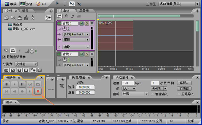
Task: Toggle the Files panel view options icon
Action: [x=48, y=17]
